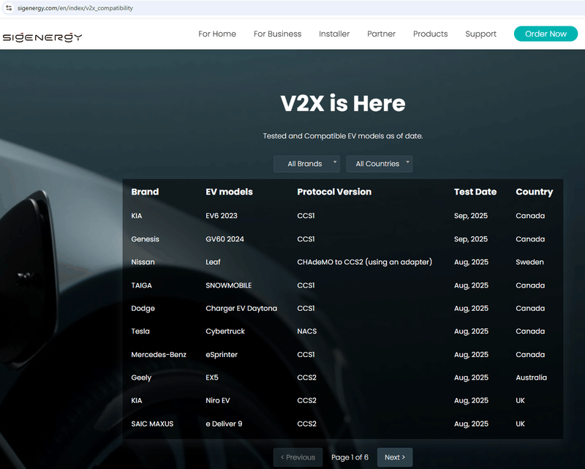Viewport: 585px width, 469px height.
Task: Go to the Next page
Action: tap(395, 457)
